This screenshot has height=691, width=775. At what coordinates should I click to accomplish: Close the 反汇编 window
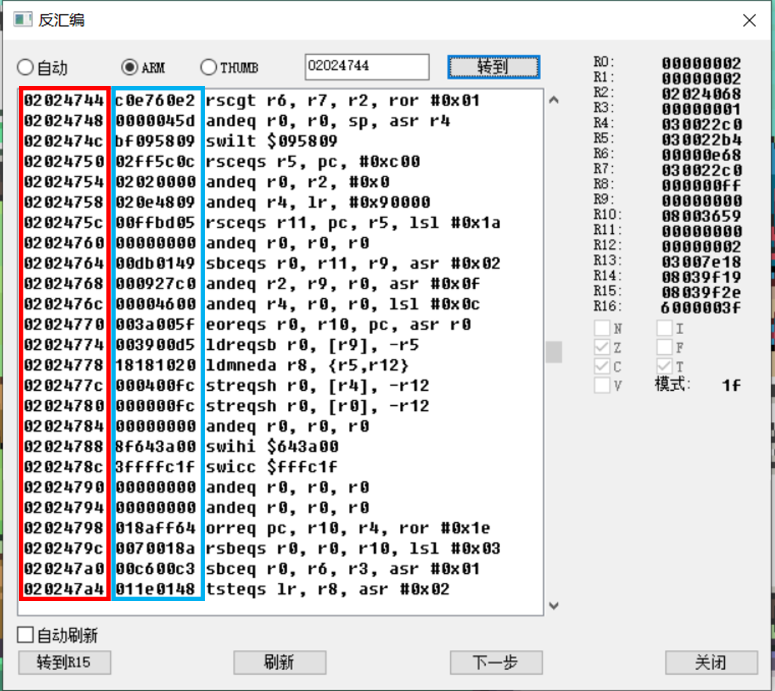750,20
